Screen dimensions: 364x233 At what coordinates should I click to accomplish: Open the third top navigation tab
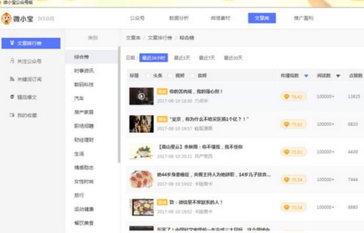(220, 18)
